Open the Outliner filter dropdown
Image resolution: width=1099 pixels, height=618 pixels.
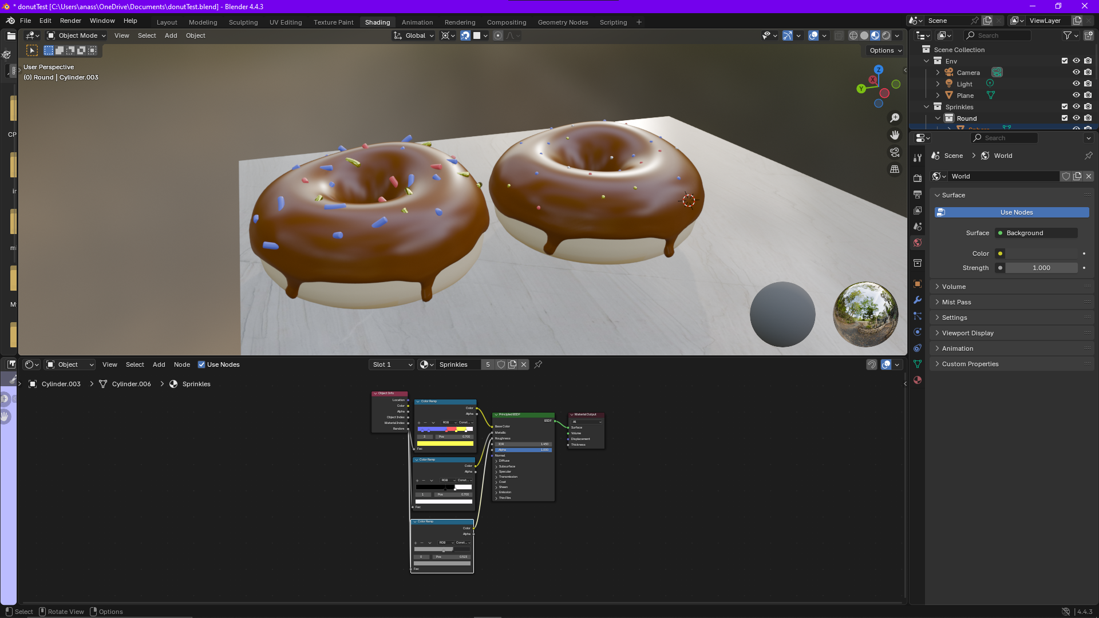(x=1070, y=35)
